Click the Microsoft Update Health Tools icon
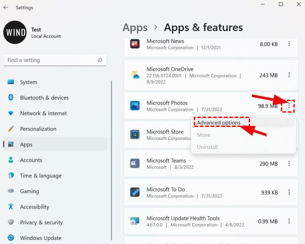The height and width of the screenshot is (244, 305). tap(135, 221)
